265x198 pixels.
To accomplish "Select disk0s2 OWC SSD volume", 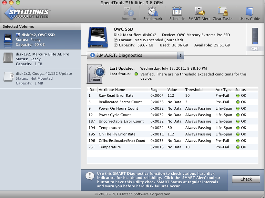I will click(40, 40).
